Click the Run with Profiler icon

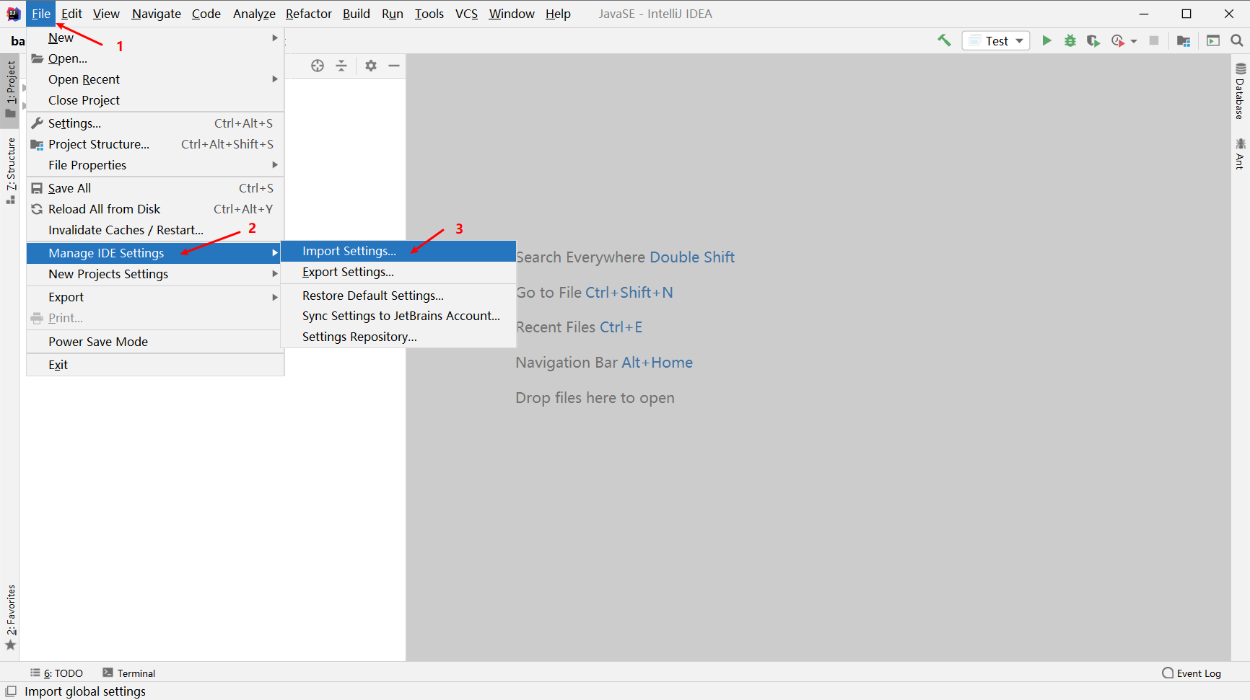point(1118,40)
